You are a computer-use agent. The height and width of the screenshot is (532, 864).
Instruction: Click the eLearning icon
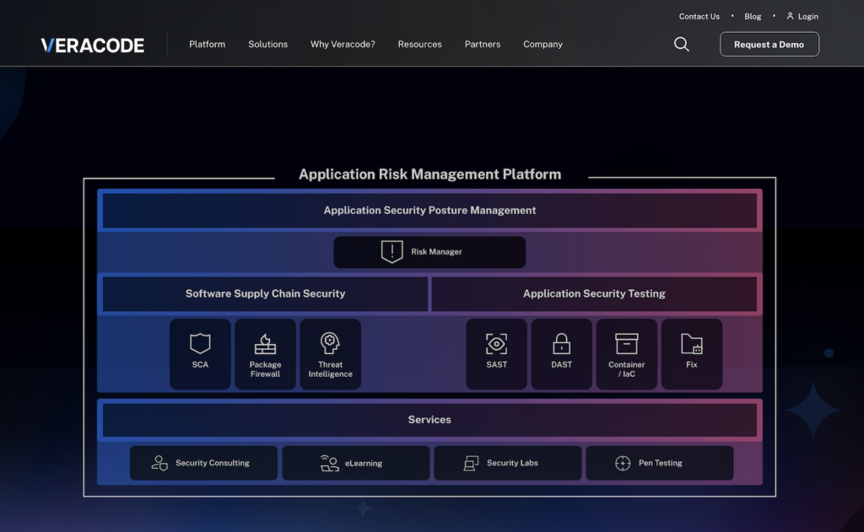(x=330, y=463)
